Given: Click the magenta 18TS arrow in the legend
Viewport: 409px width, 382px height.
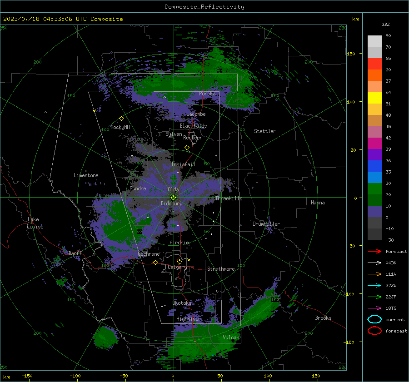Looking at the screenshot, I should [x=374, y=308].
